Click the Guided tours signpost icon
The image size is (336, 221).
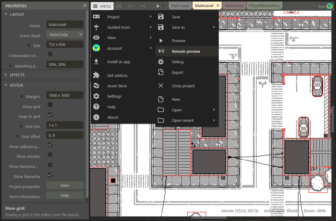coord(96,27)
